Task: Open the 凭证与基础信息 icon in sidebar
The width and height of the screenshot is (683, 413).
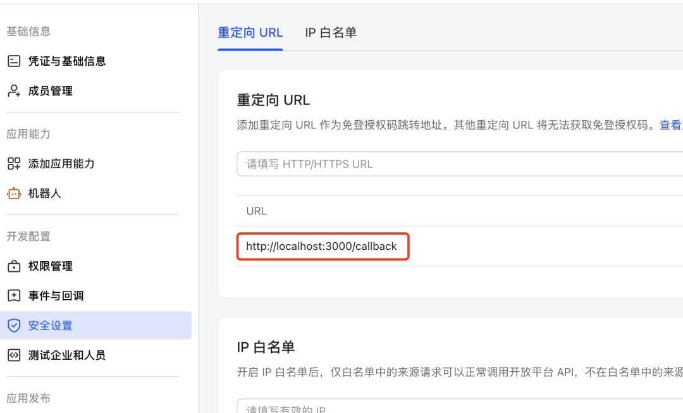Action: click(13, 61)
